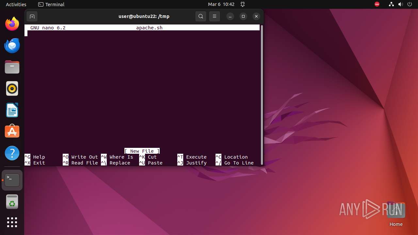Click the ^W Where Is shortcut label
The image size is (418, 235).
pyautogui.click(x=117, y=157)
